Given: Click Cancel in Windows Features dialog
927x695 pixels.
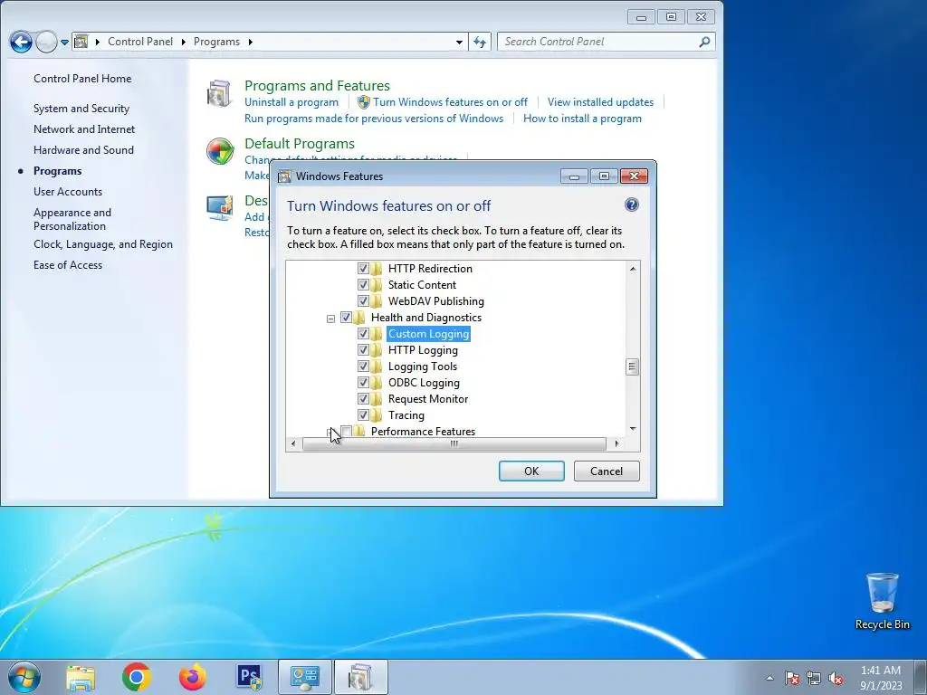Looking at the screenshot, I should point(607,471).
